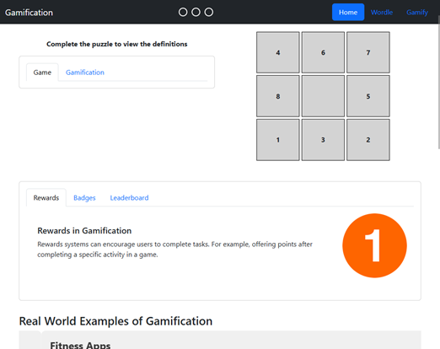Move puzzle tile number 5

coord(368,96)
